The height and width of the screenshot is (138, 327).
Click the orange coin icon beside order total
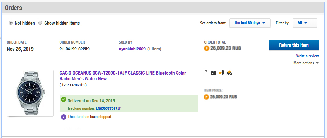click(207, 49)
